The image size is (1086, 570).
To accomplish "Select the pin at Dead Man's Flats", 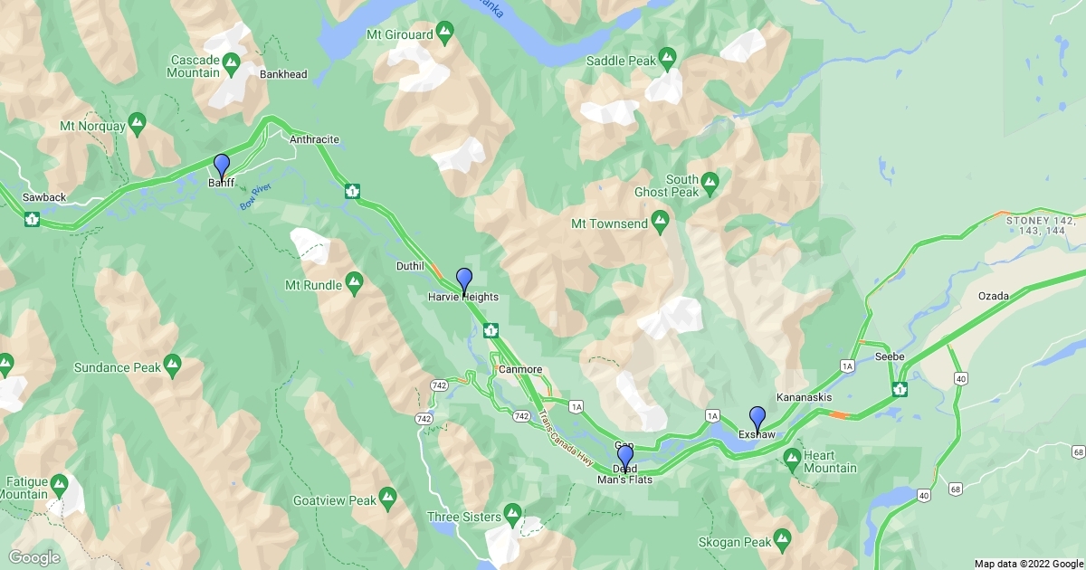I will point(624,459).
